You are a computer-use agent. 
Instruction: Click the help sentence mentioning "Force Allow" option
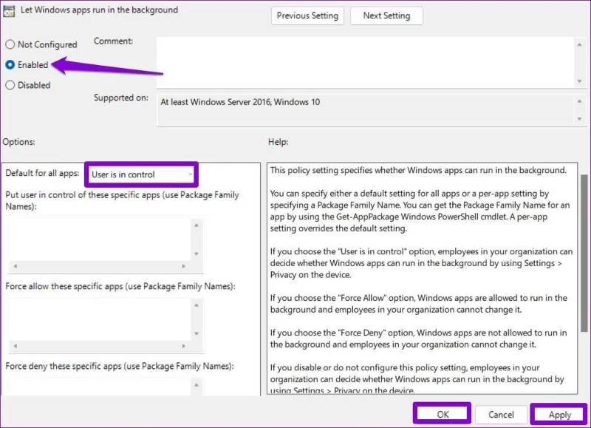point(418,304)
